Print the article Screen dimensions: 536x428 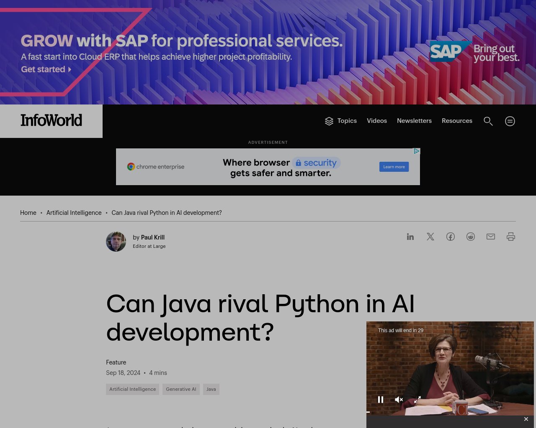tap(511, 237)
